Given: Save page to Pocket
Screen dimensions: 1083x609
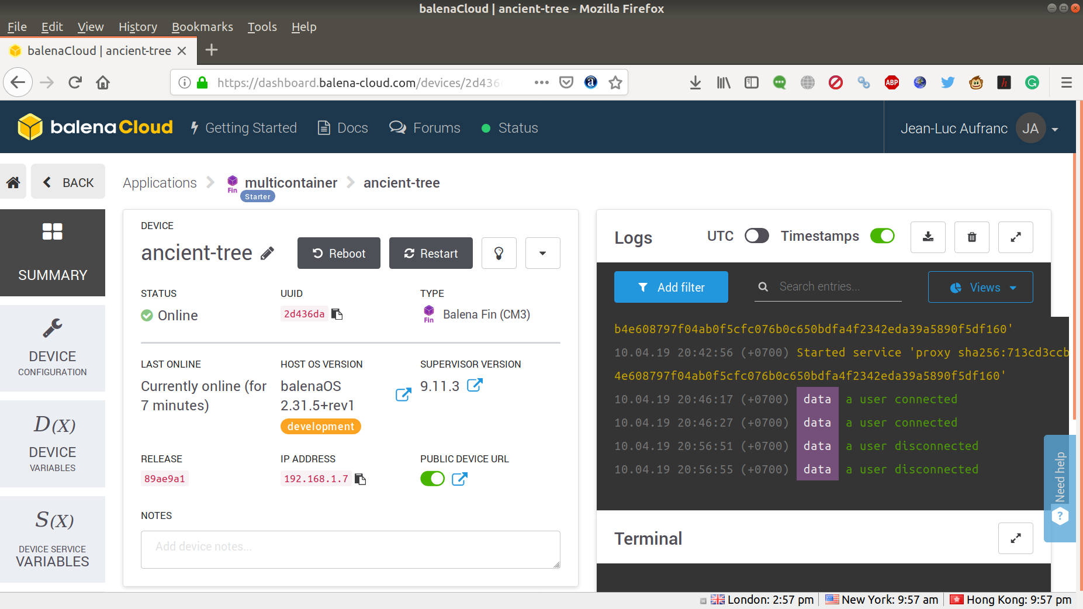Looking at the screenshot, I should [x=566, y=82].
